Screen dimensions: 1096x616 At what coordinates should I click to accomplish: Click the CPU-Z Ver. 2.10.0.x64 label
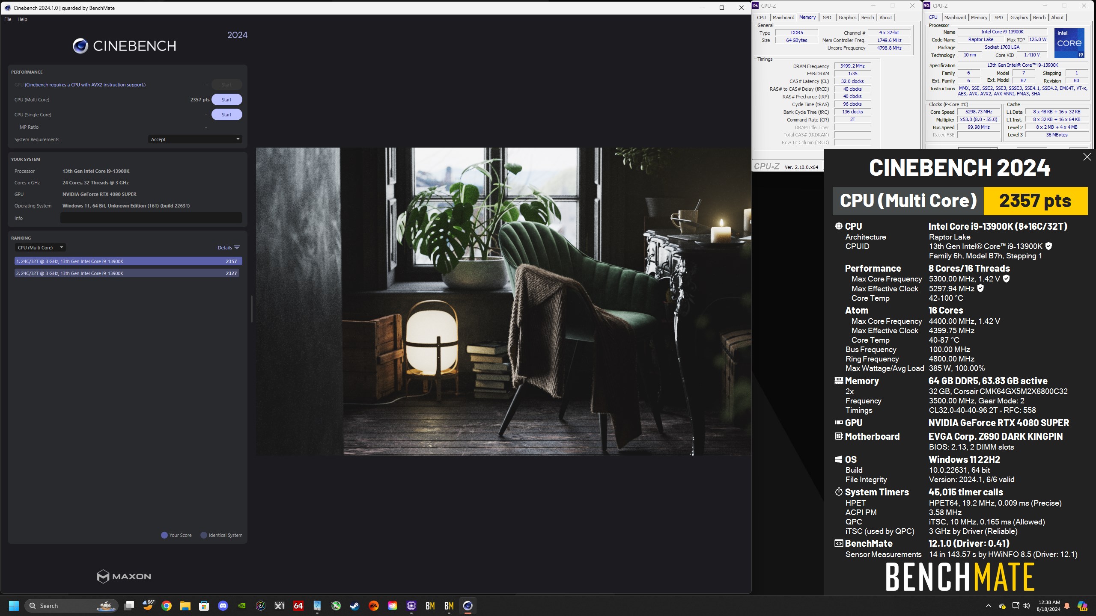801,167
